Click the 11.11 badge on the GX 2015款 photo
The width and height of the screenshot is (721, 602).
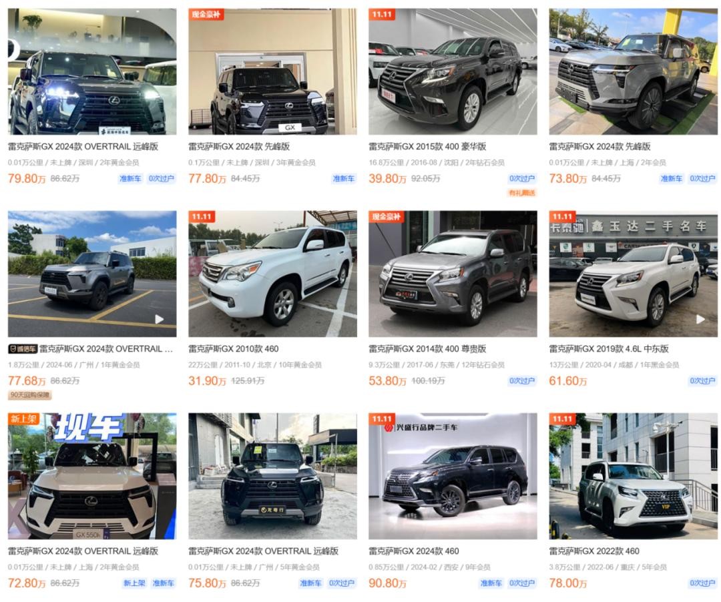[382, 14]
